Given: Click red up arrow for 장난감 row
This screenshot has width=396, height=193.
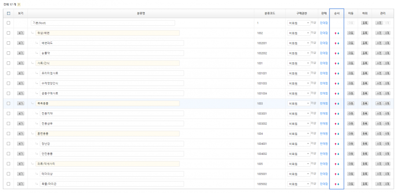Looking at the screenshot, I should coord(335,144).
